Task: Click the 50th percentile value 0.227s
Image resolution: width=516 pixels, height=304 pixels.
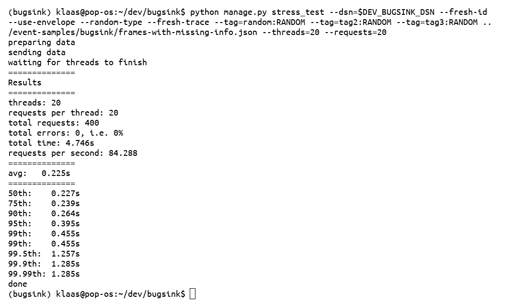Action: coord(66,193)
